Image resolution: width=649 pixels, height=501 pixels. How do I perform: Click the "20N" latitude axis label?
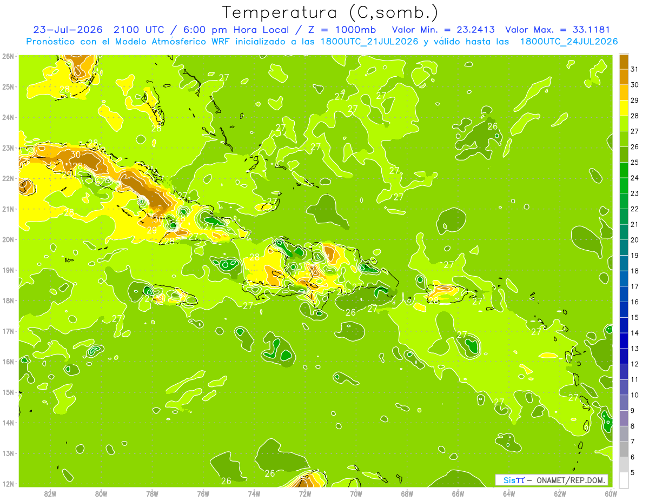[8, 239]
